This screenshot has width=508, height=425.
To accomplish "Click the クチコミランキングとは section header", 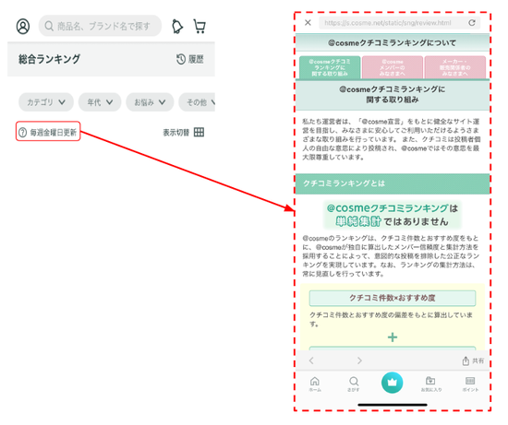I will pos(393,183).
